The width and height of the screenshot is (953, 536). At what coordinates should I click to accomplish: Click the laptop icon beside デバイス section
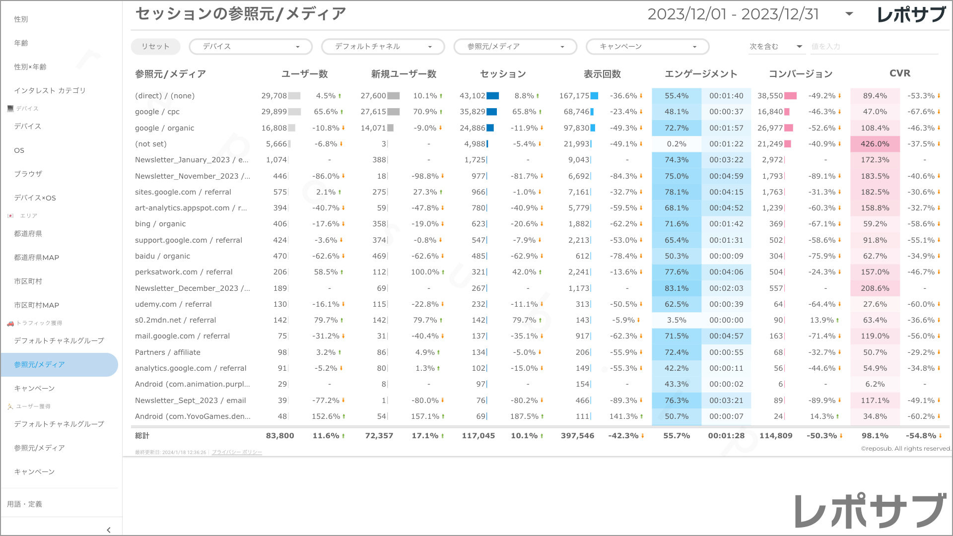tap(10, 108)
